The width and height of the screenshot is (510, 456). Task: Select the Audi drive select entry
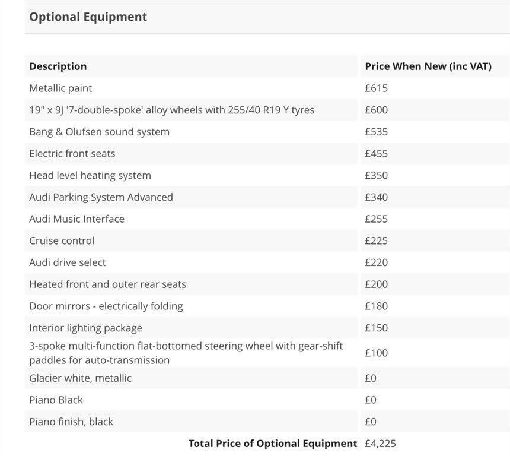[x=68, y=262]
